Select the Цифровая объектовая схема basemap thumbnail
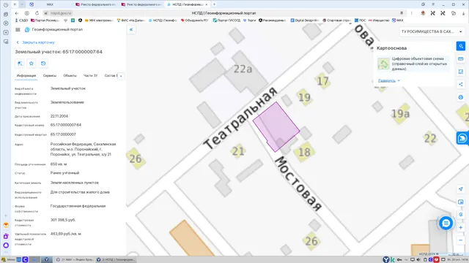 [383, 64]
